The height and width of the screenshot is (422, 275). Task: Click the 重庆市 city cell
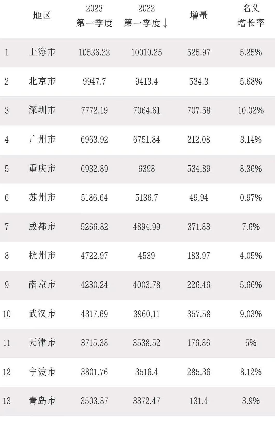click(x=42, y=169)
